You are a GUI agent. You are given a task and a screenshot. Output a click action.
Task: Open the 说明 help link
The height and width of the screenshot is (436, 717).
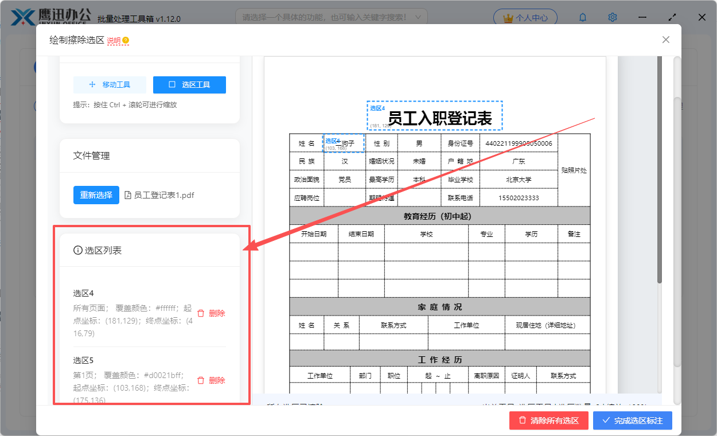click(x=114, y=41)
